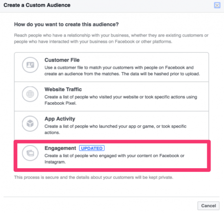Click the blue UPDATED badge

[92, 148]
